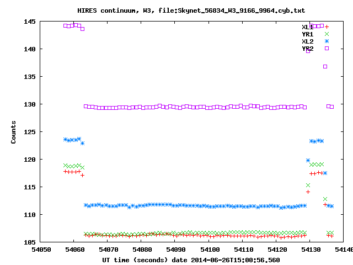Click the isolated red plus near 112 counts
The height and width of the screenshot is (265, 353).
pyautogui.click(x=325, y=205)
